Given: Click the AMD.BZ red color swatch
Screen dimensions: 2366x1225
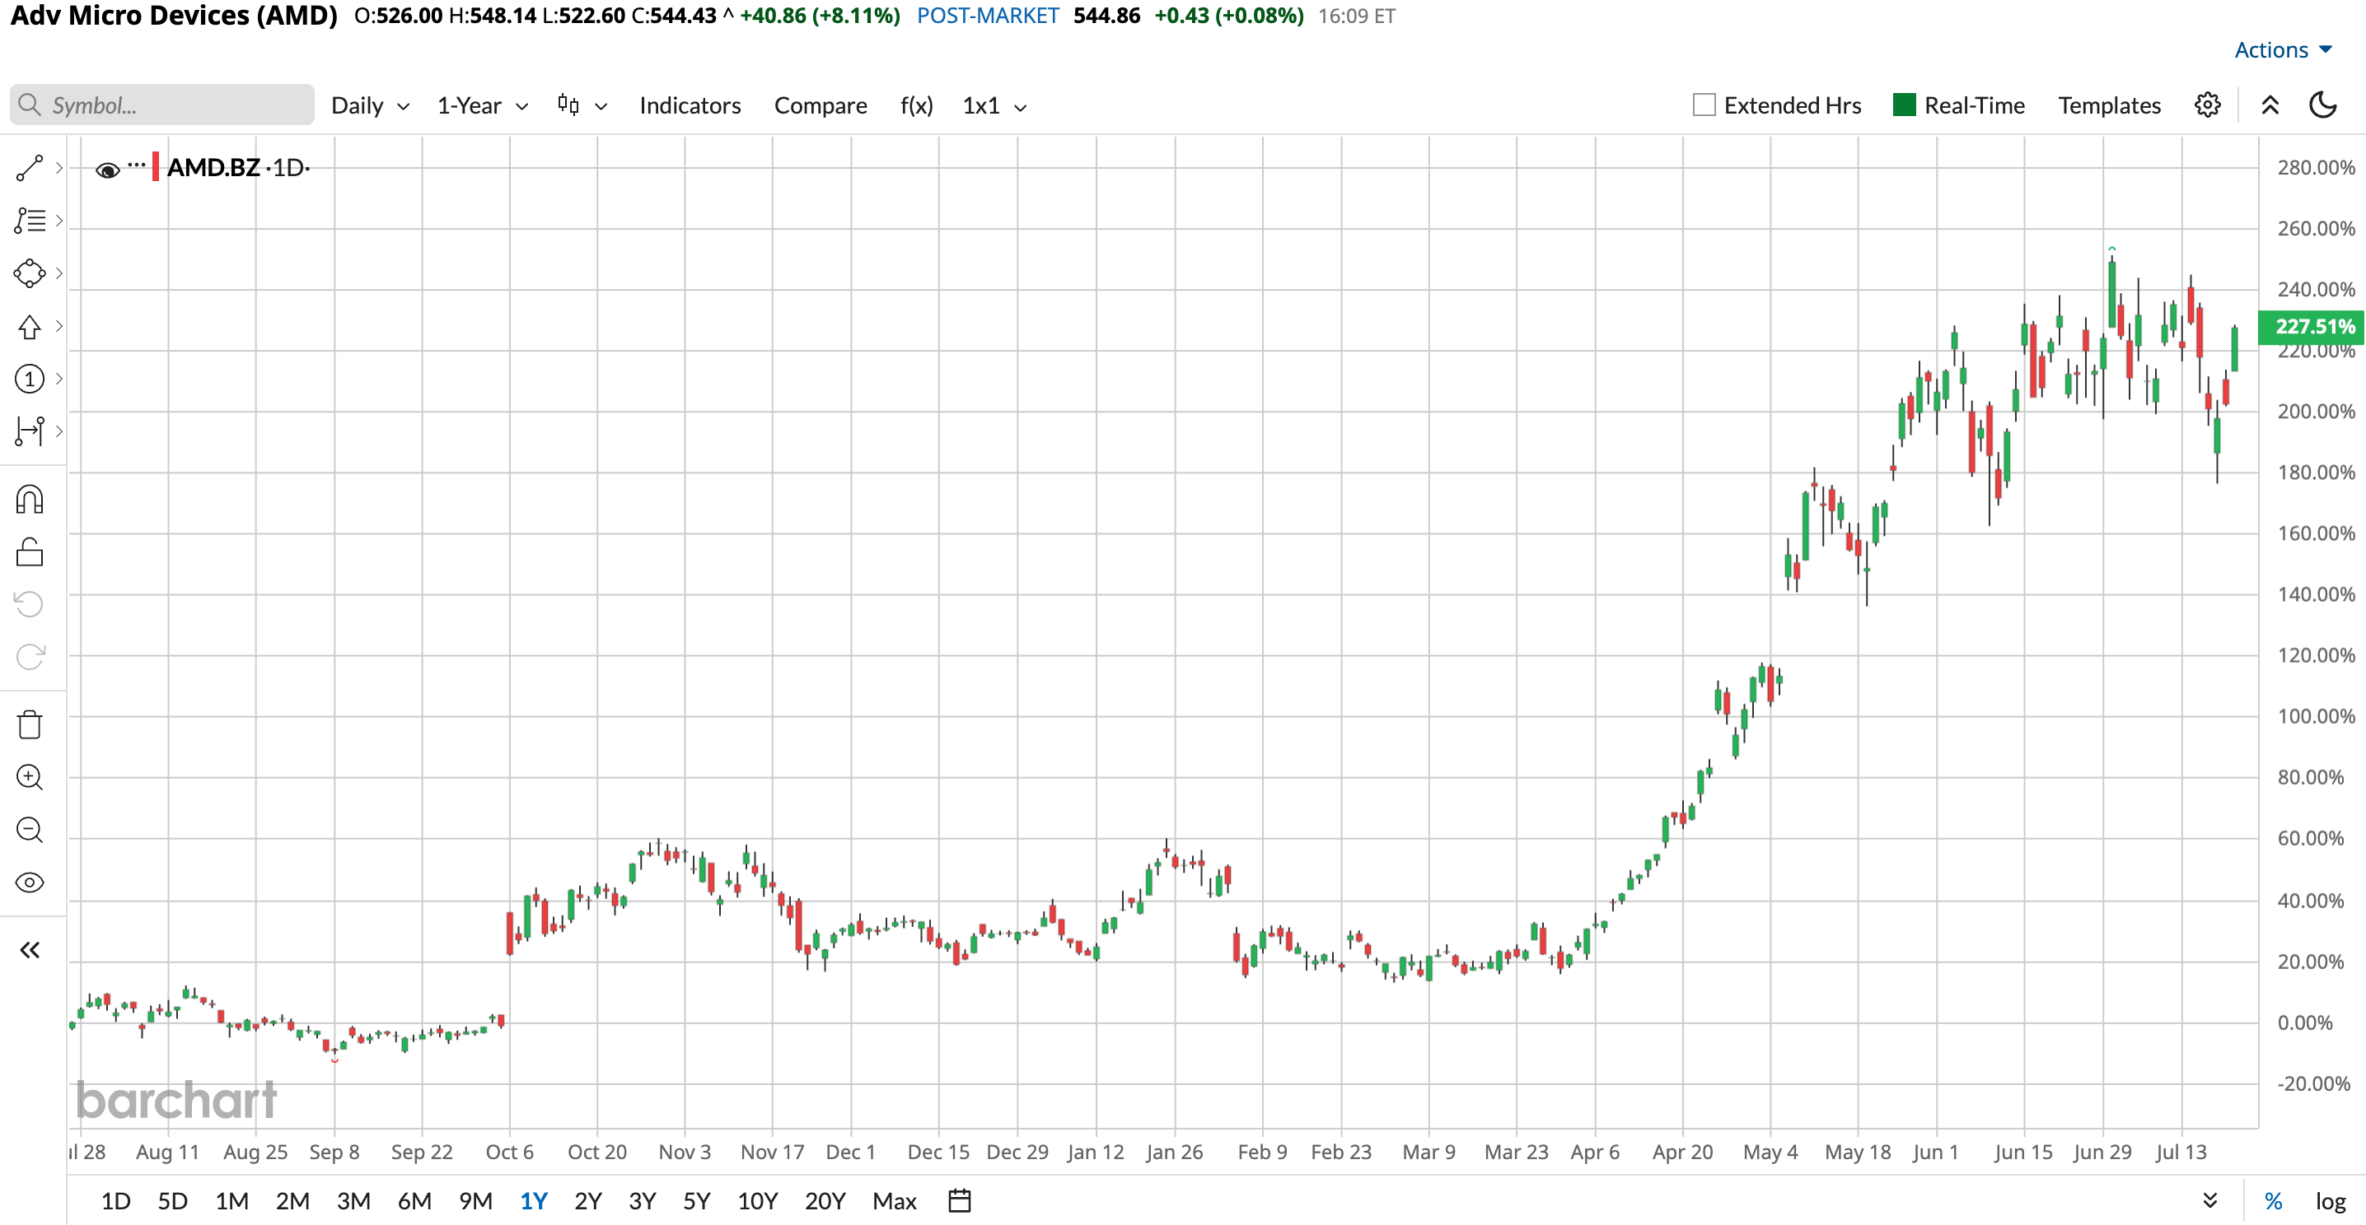Looking at the screenshot, I should coord(157,167).
